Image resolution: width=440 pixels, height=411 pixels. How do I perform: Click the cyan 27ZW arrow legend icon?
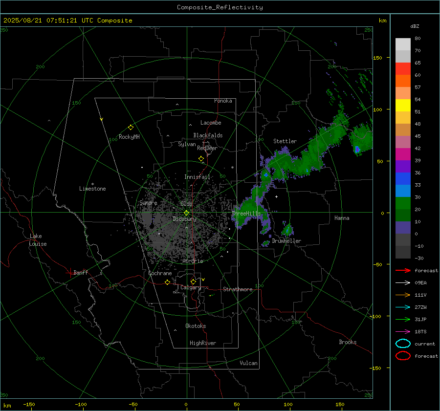point(403,307)
